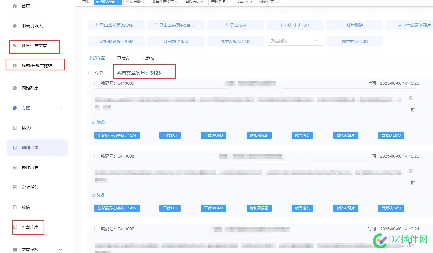
Task: Click 全部显示-总字数：1574 button
Action: [117, 135]
